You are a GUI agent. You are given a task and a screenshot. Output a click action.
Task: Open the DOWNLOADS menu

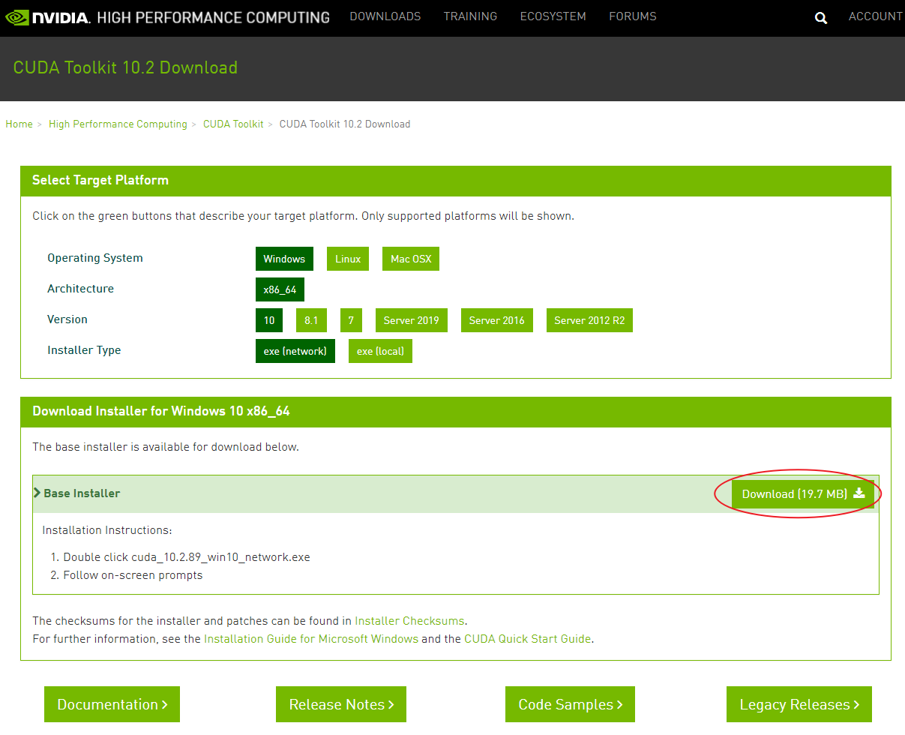pos(385,16)
